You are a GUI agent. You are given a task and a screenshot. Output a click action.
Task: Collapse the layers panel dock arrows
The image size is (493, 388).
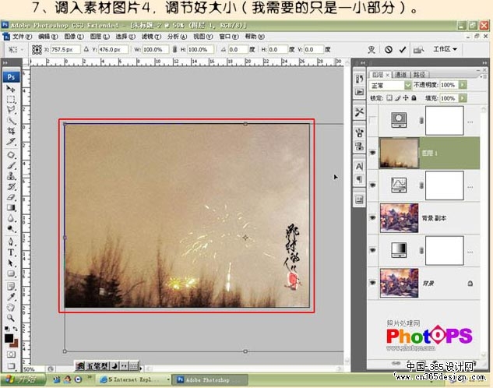tap(484, 62)
